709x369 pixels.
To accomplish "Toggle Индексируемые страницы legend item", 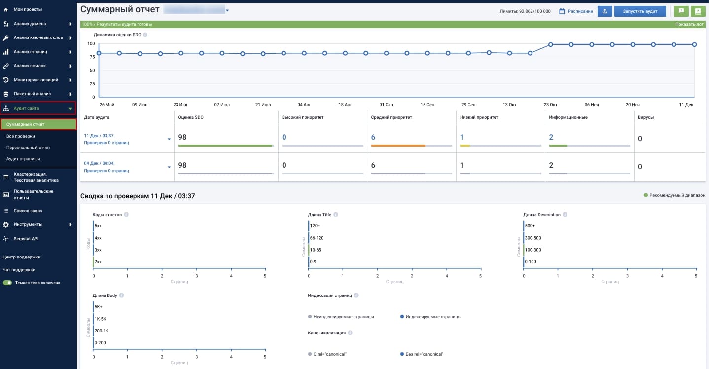I will pos(431,317).
